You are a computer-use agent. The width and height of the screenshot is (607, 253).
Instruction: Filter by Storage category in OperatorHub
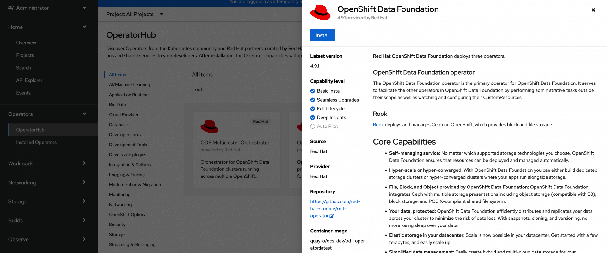[x=117, y=235]
